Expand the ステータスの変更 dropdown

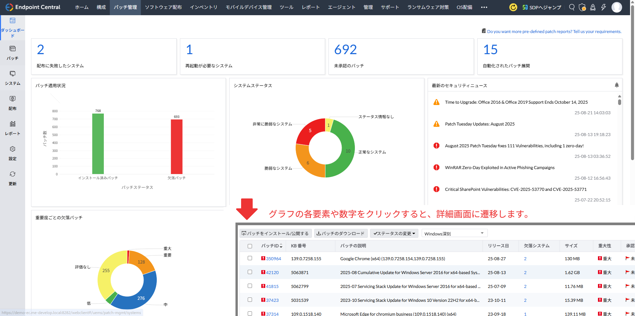[x=394, y=233]
